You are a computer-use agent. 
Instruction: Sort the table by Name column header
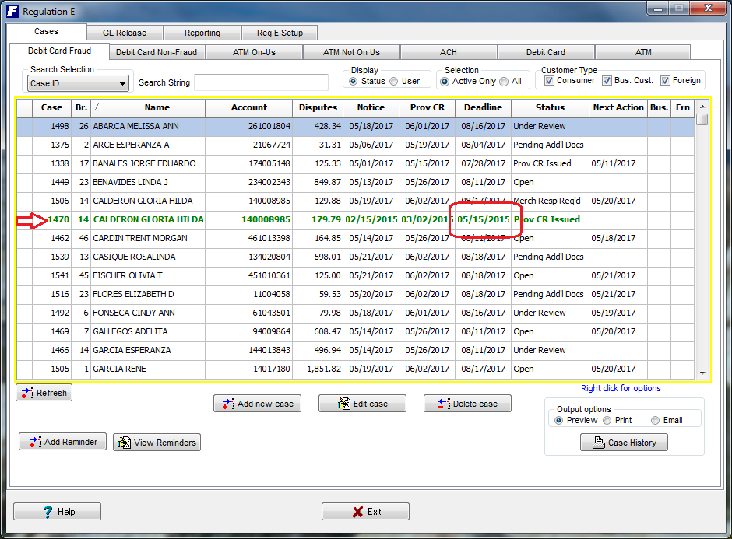[157, 108]
